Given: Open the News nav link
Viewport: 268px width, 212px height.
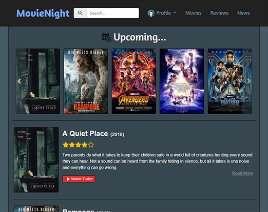Looking at the screenshot, I should click(243, 13).
